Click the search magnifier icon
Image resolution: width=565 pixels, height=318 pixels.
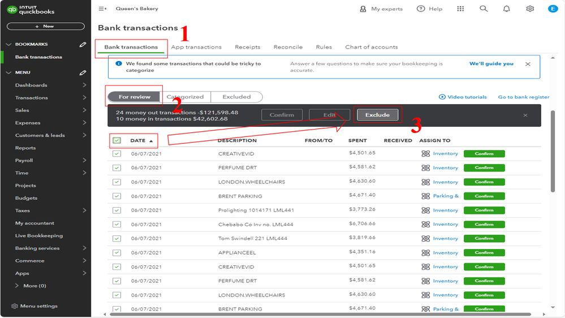[483, 9]
